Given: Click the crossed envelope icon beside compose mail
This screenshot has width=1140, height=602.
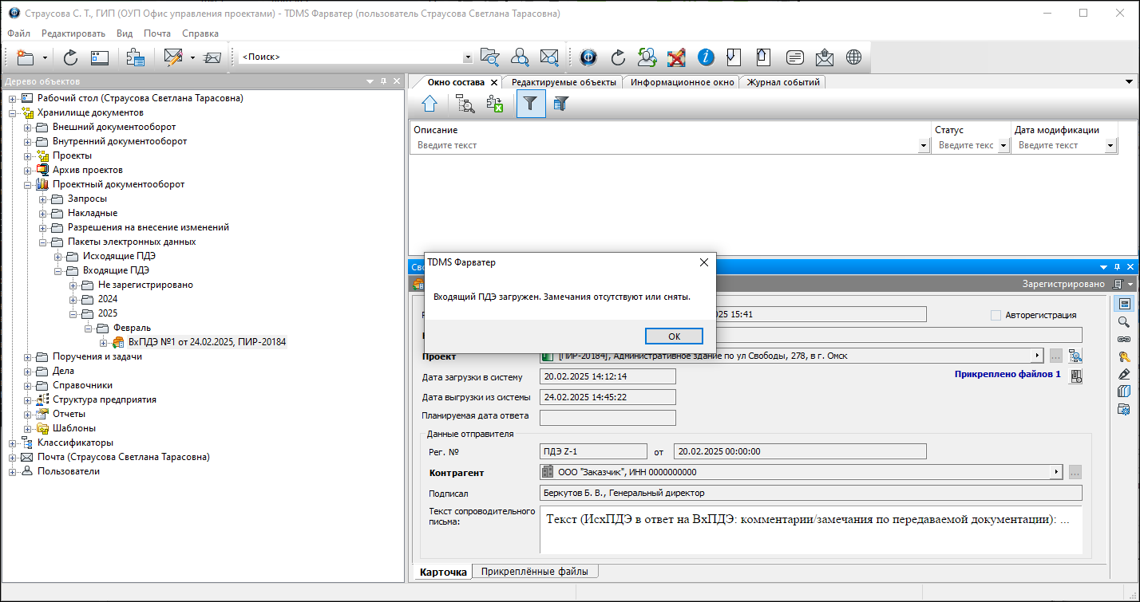Looking at the screenshot, I should [212, 57].
